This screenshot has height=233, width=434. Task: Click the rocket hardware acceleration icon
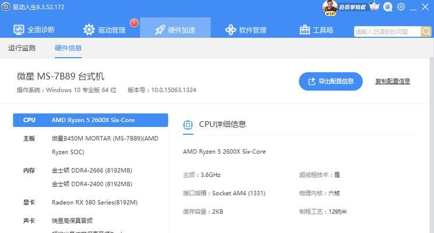pos(160,30)
